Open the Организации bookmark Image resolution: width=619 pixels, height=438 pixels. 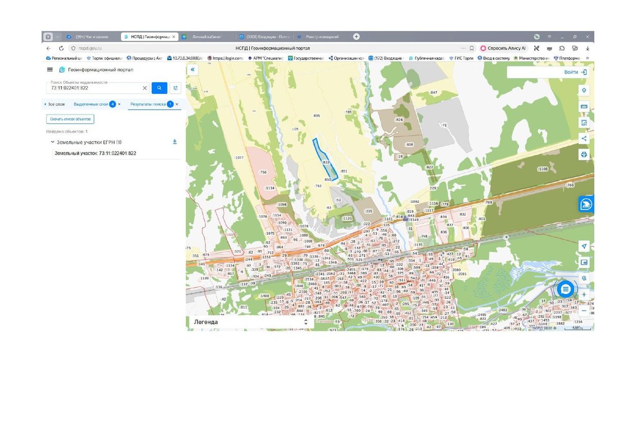click(347, 58)
